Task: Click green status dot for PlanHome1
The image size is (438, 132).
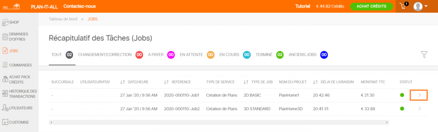Action: click(402, 95)
